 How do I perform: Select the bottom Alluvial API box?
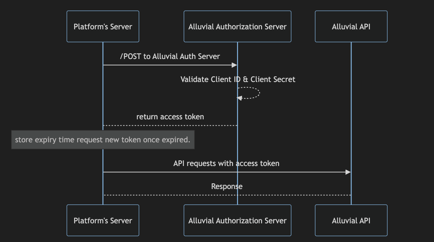click(x=351, y=220)
